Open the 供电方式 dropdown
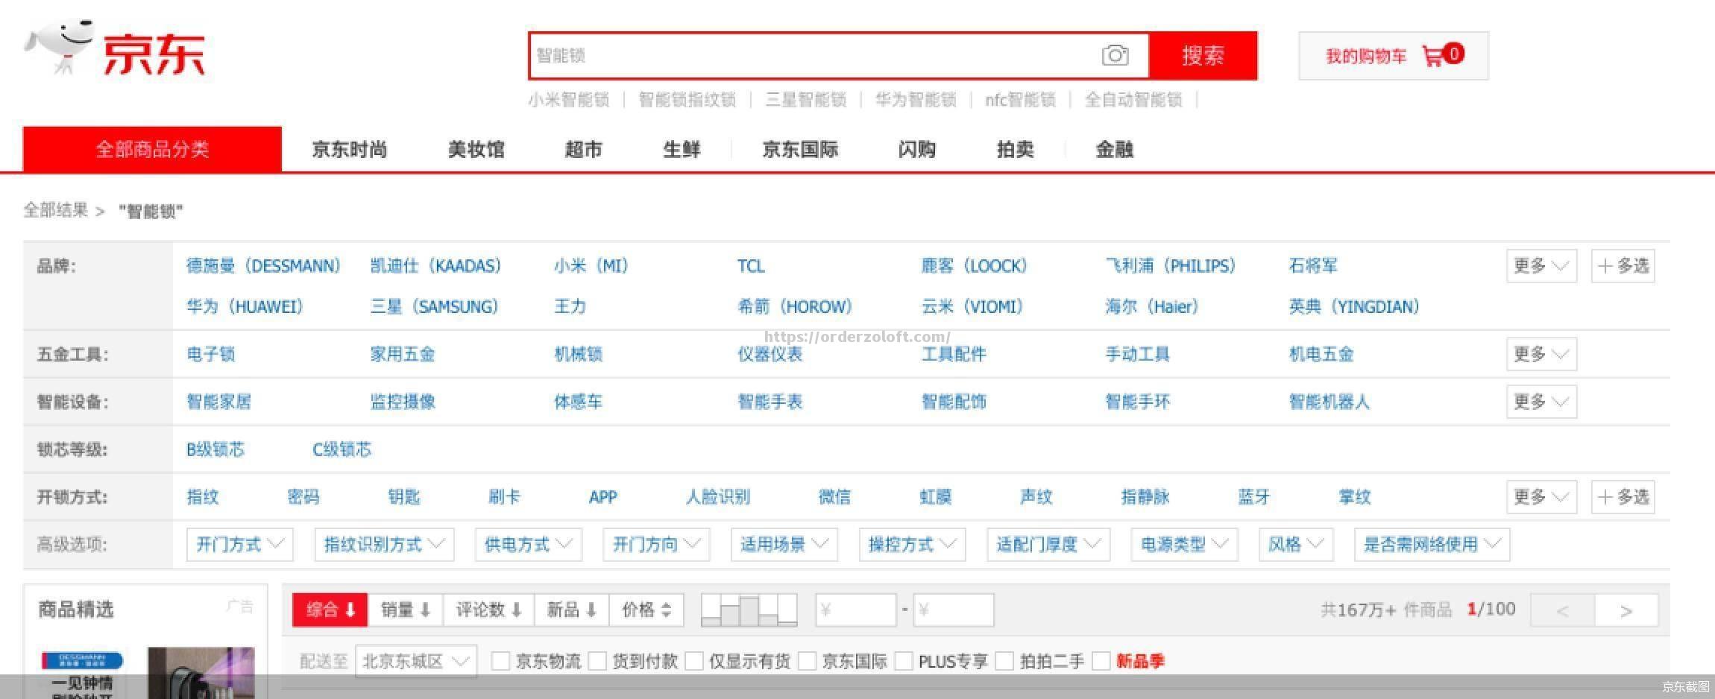The image size is (1715, 699). pos(528,545)
